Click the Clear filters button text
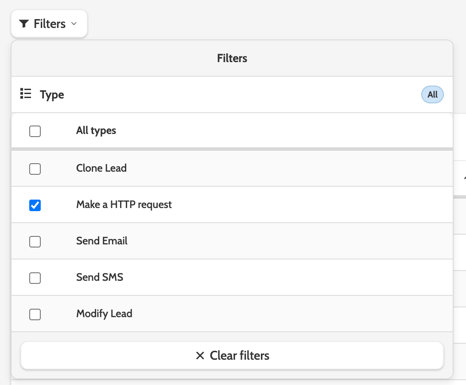This screenshot has height=385, width=466. [x=239, y=356]
